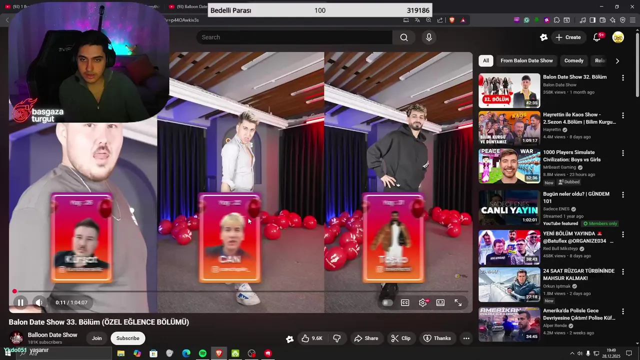Select the All filter chip
The height and width of the screenshot is (360, 640).
[x=486, y=60]
